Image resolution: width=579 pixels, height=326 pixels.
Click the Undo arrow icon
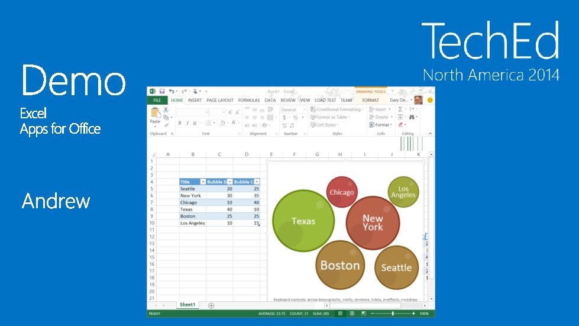172,91
